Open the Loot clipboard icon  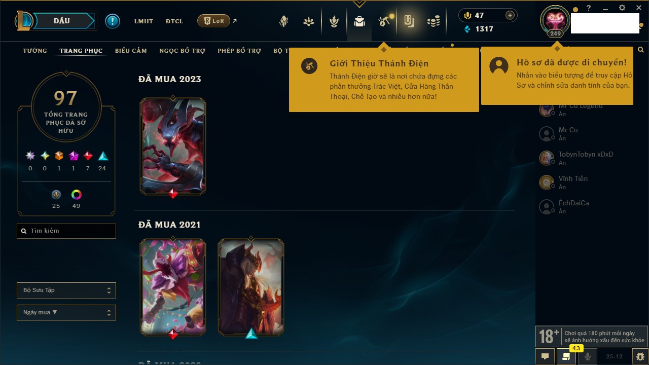coord(409,21)
